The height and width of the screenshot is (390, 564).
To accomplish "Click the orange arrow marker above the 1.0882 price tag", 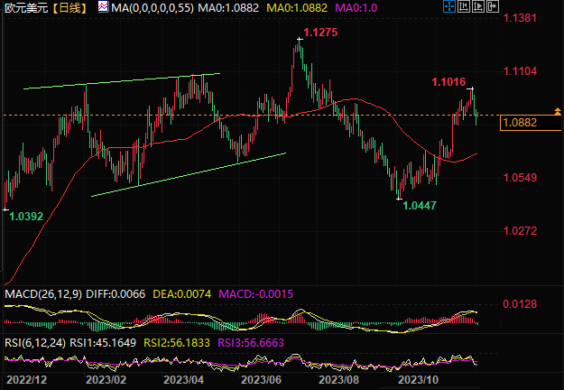I will 555,111.
